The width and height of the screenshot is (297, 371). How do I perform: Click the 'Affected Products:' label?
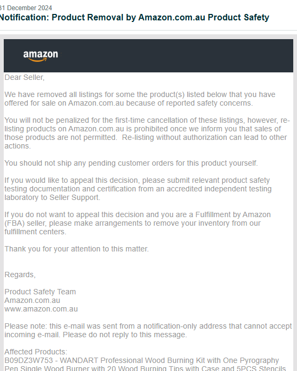pos(36,352)
